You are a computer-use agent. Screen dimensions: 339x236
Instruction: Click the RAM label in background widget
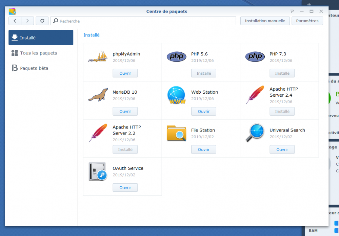pyautogui.click(x=313, y=231)
